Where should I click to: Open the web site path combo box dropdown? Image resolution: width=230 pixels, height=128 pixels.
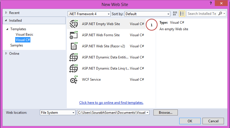point(147,113)
